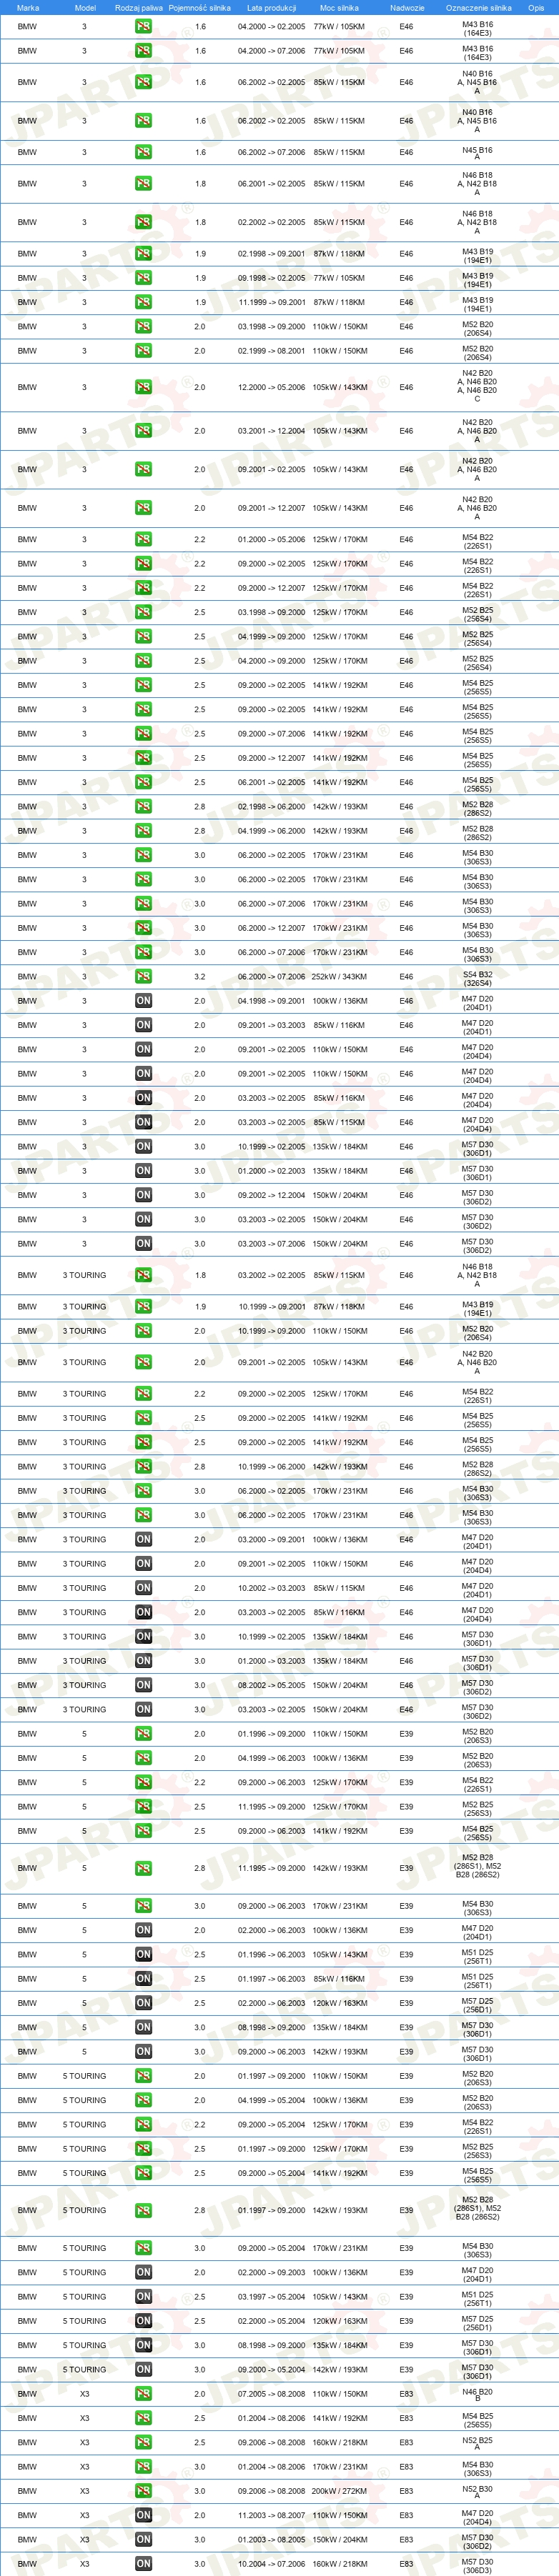Click diesel icon for X3 3.0 01.2003 -> 08.2005
Image resolution: width=559 pixels, height=2576 pixels.
click(x=143, y=2540)
